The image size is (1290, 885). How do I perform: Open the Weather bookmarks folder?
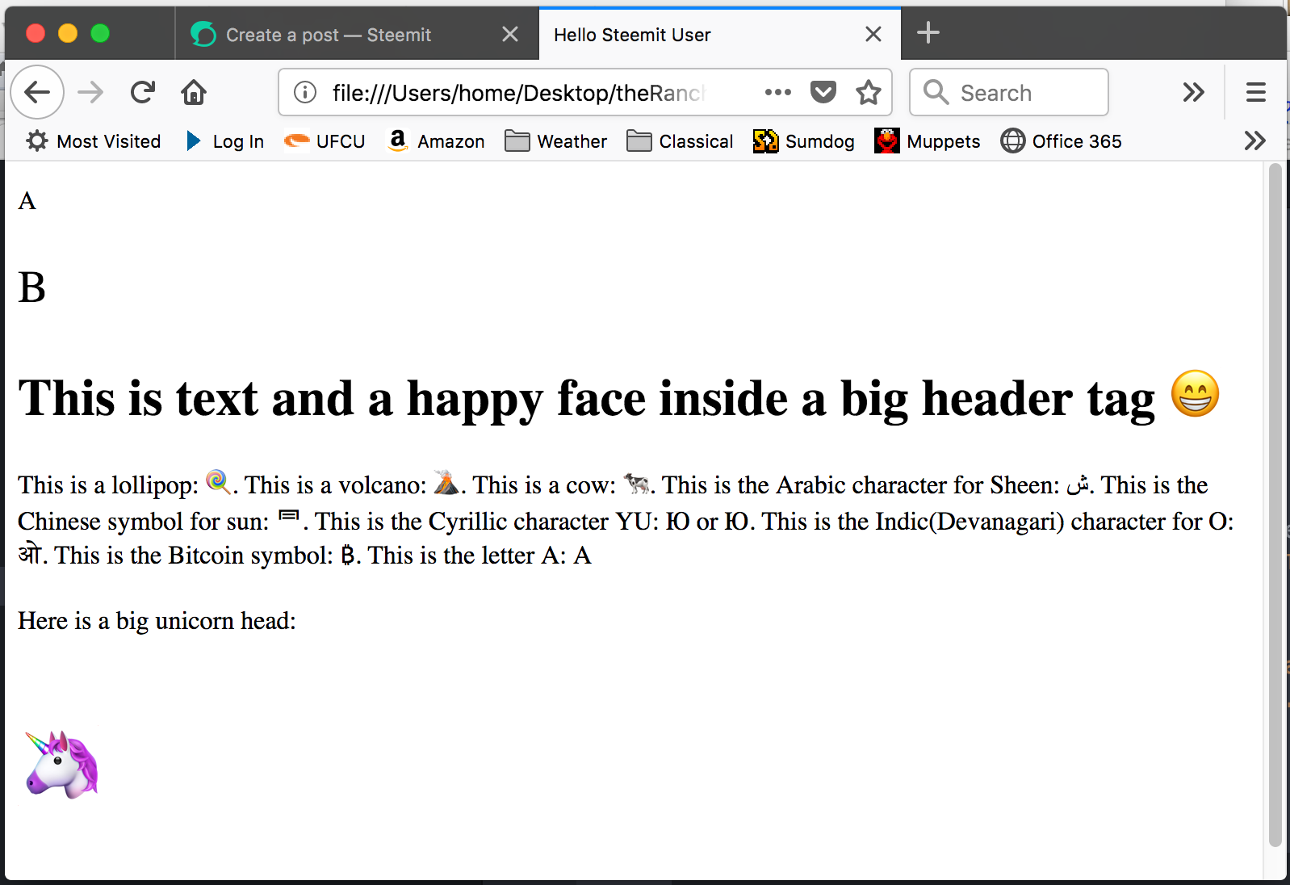click(x=555, y=141)
